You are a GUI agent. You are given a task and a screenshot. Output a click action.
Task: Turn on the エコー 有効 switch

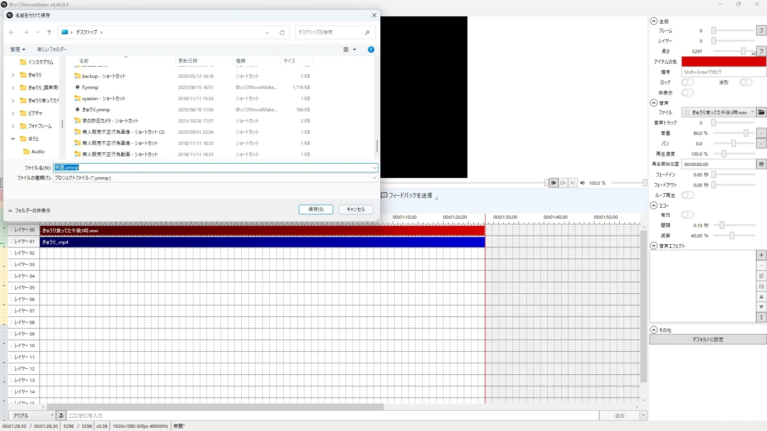pyautogui.click(x=688, y=215)
